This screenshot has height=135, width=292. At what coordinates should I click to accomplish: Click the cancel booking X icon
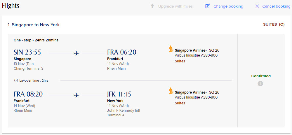point(257,6)
